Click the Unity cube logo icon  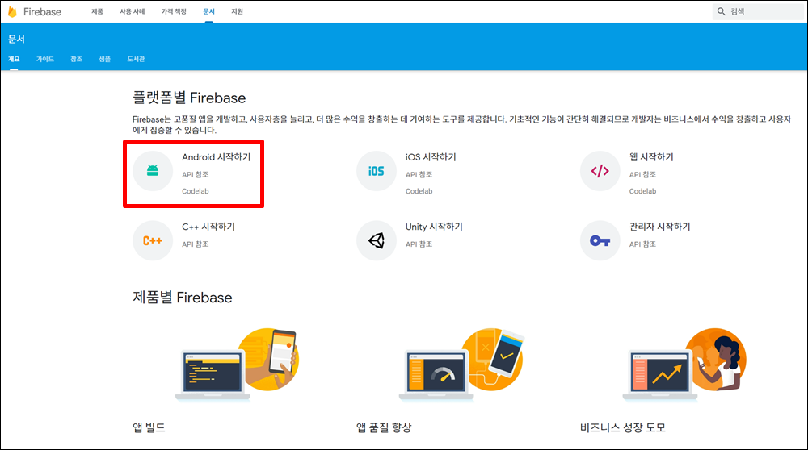click(377, 240)
